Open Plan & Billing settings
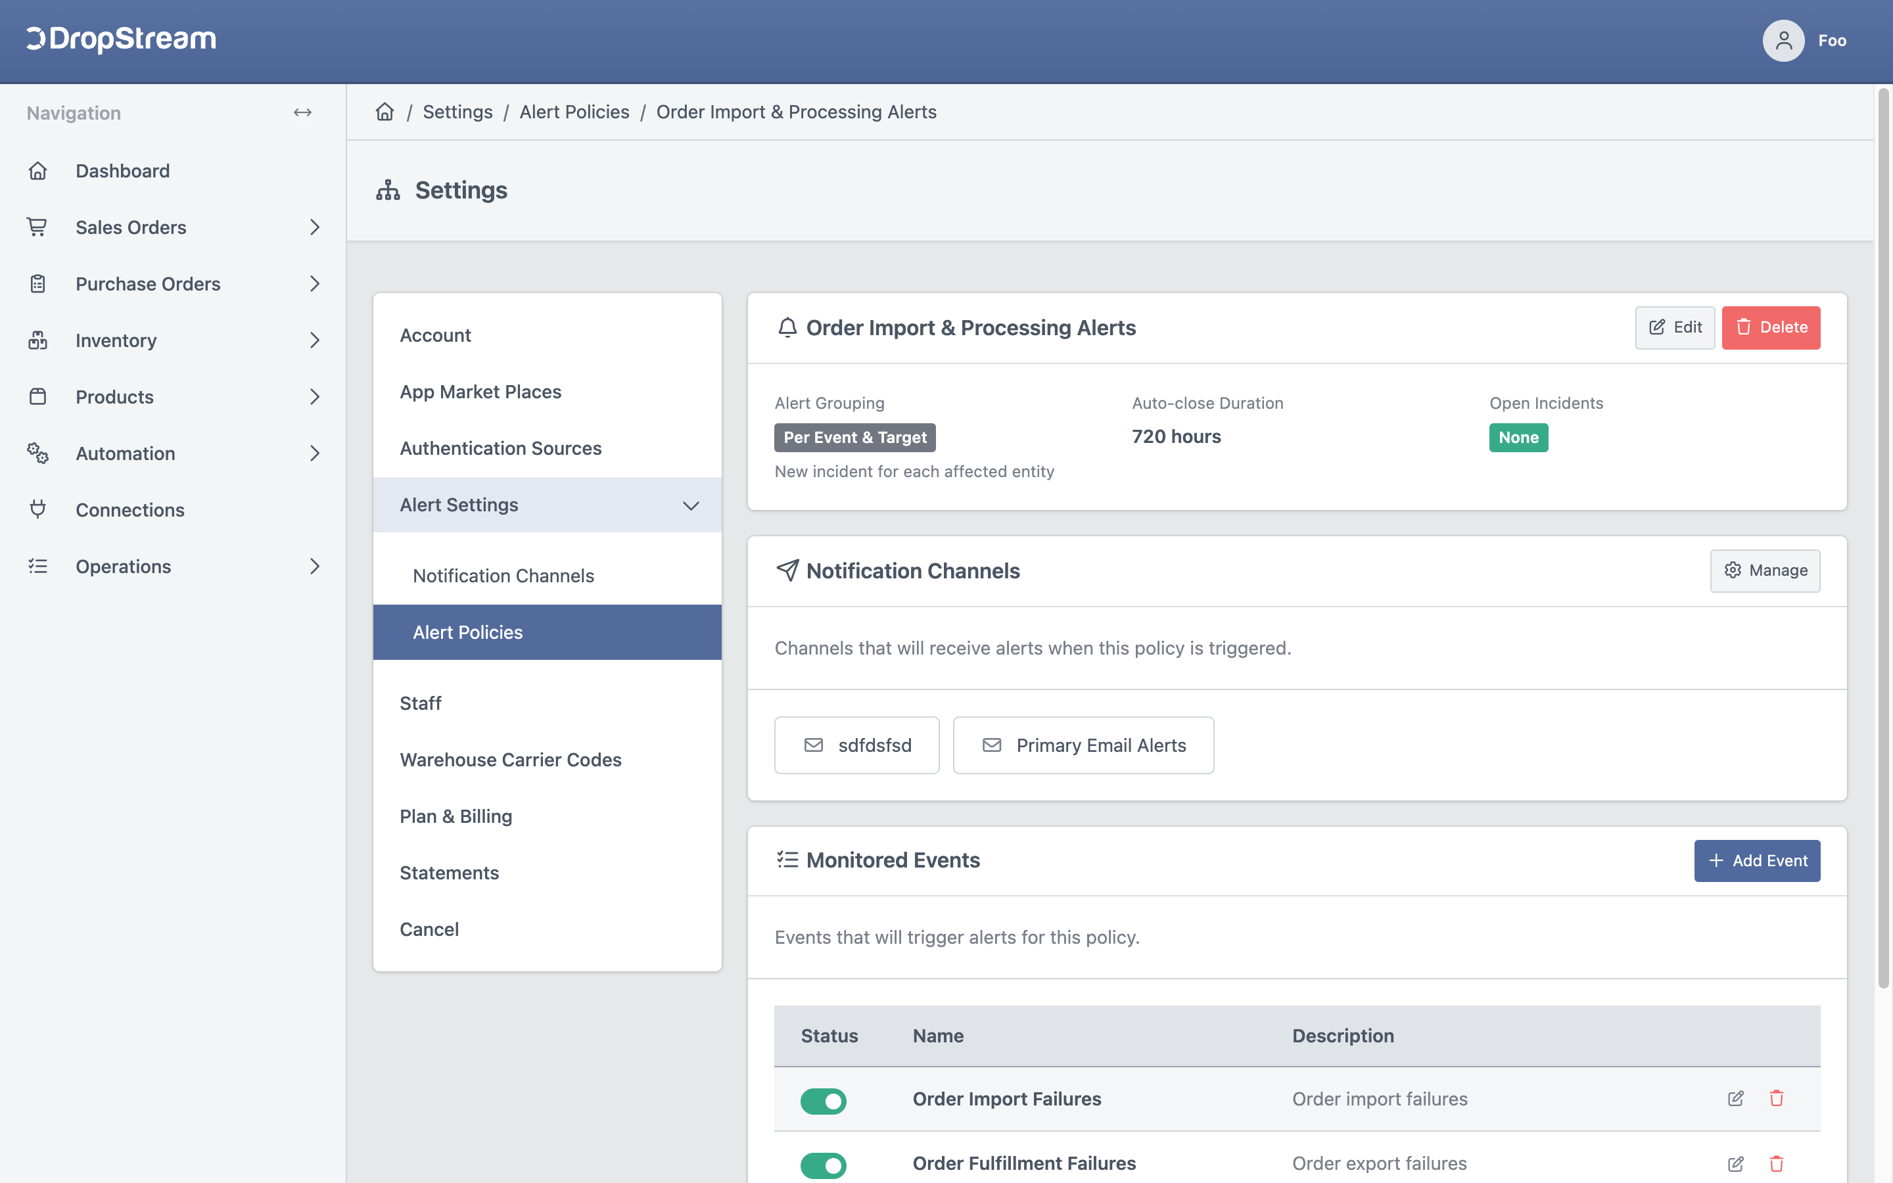 tap(547, 816)
